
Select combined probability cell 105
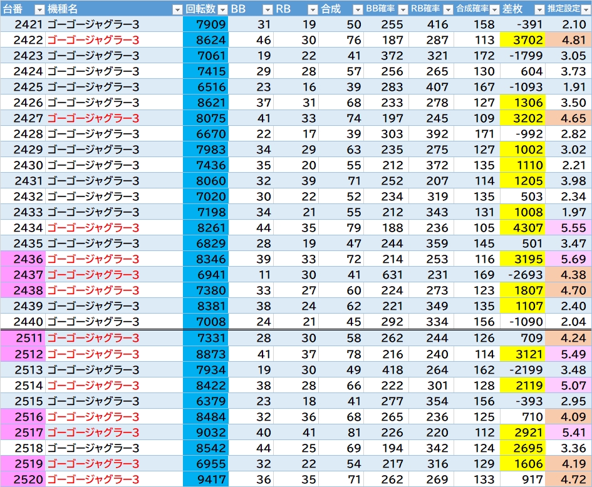pos(477,228)
